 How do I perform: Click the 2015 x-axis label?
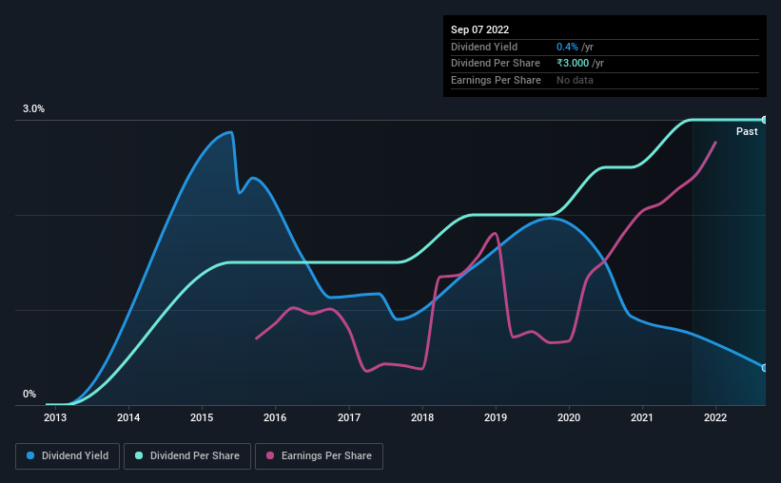(202, 417)
